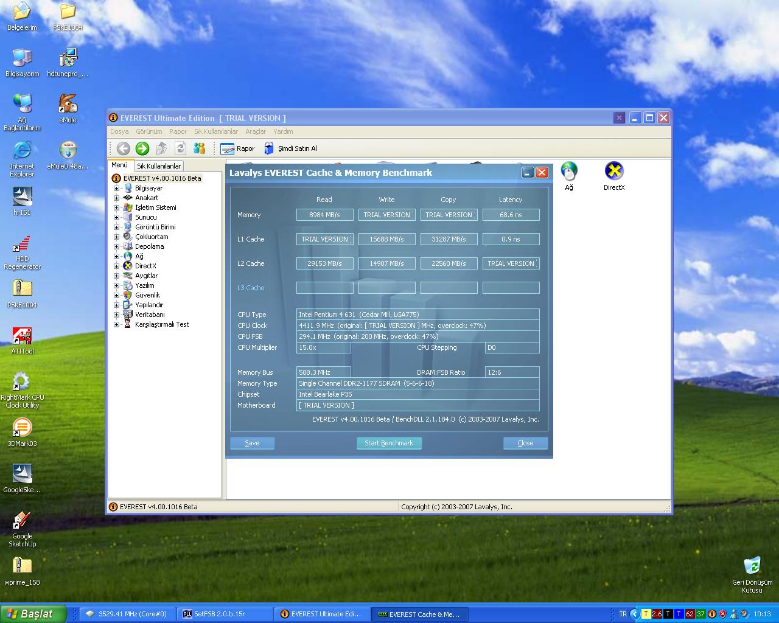Launch the eMule desktop shortcut
The height and width of the screenshot is (623, 779).
point(68,109)
